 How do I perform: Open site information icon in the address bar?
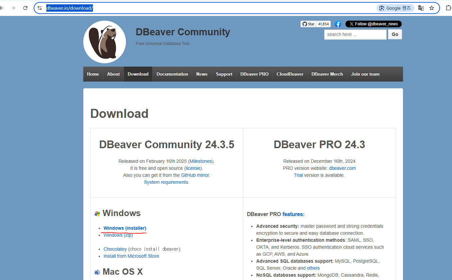tap(40, 8)
